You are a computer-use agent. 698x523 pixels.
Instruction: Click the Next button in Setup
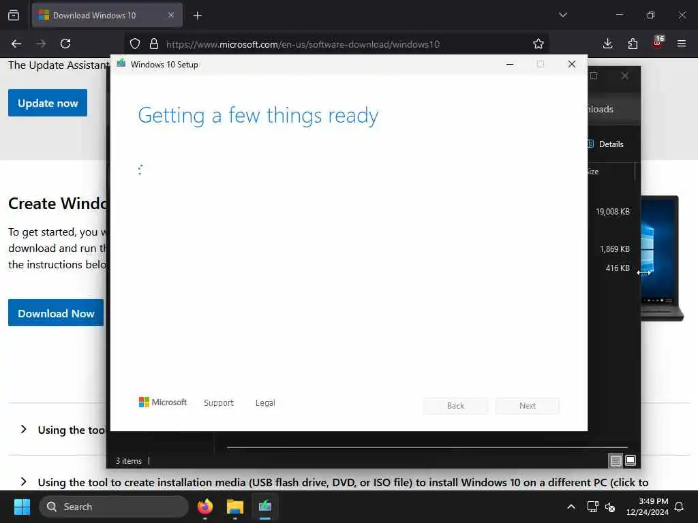(528, 406)
